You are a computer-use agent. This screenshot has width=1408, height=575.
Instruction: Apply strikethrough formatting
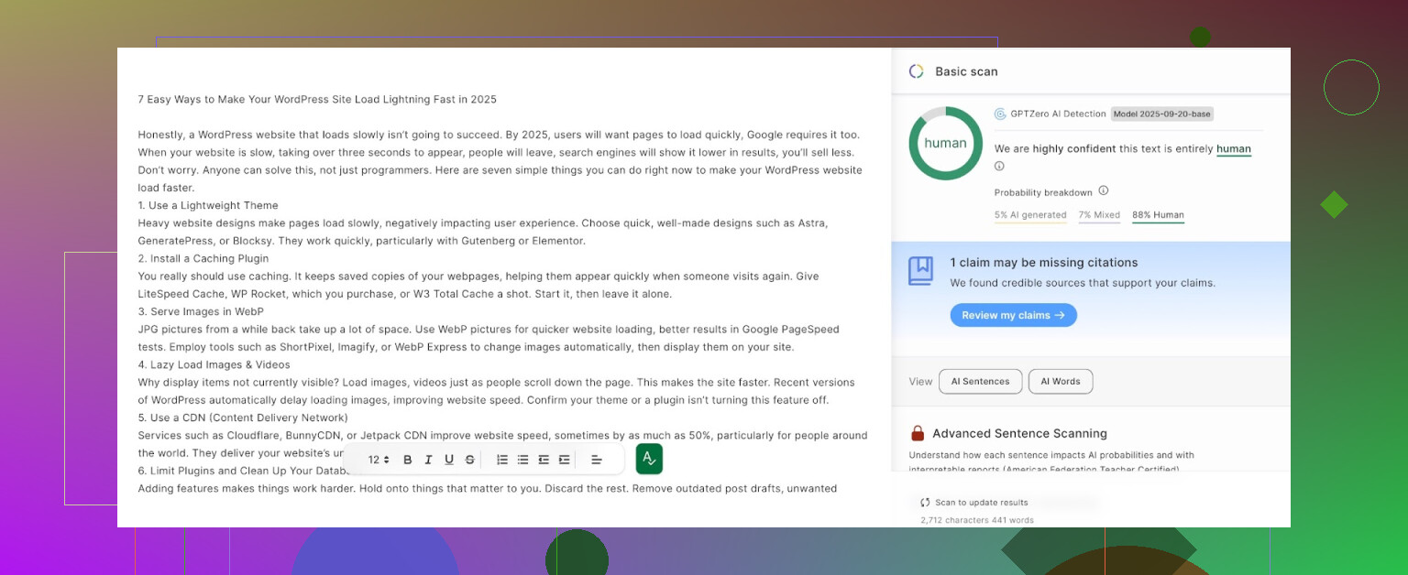click(470, 460)
